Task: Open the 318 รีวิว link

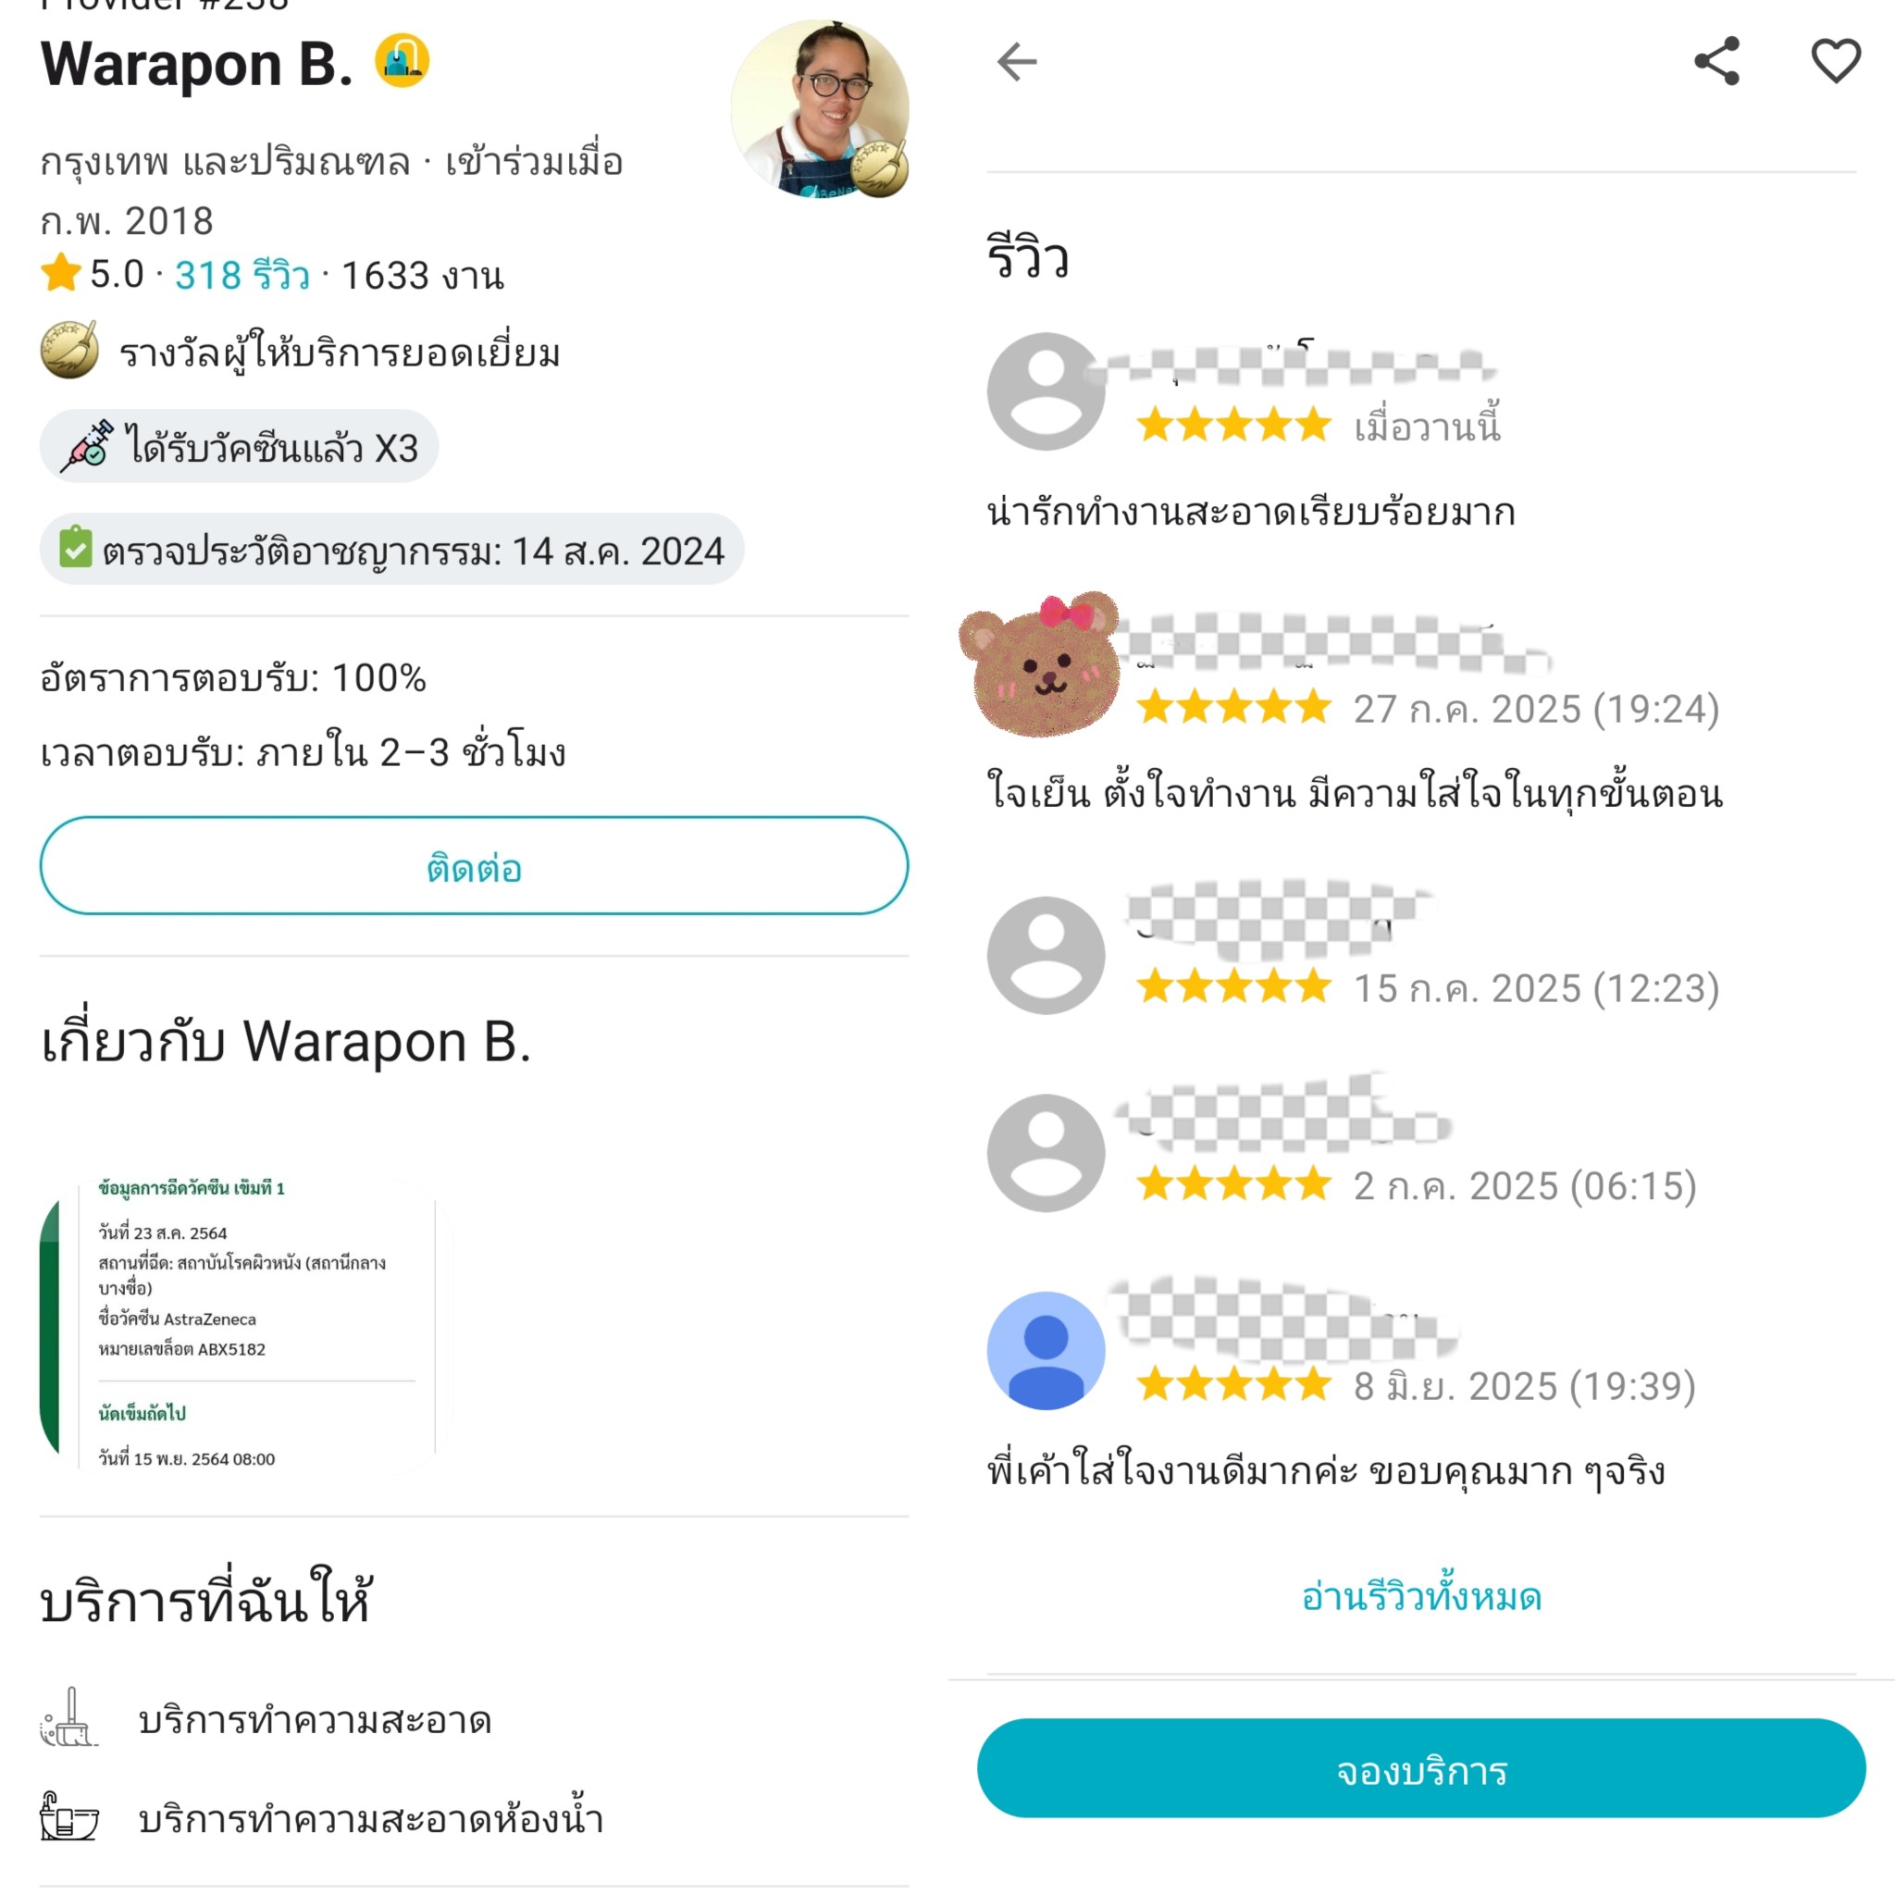Action: [x=242, y=276]
